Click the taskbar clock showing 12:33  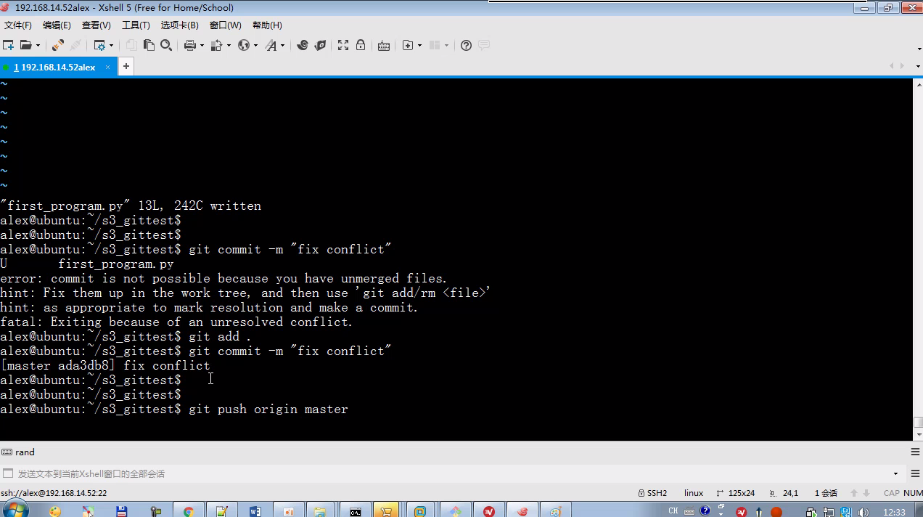click(894, 512)
